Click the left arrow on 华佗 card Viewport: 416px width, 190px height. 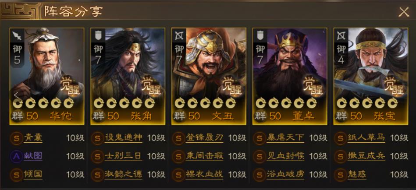[16, 95]
